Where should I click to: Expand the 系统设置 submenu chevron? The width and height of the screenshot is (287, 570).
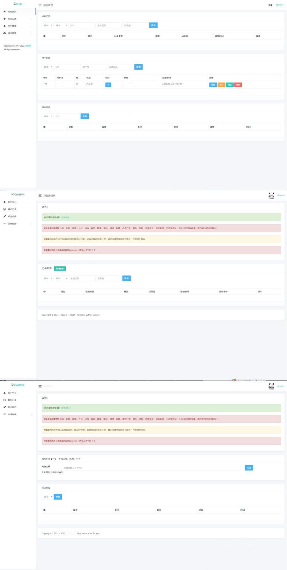click(x=31, y=19)
